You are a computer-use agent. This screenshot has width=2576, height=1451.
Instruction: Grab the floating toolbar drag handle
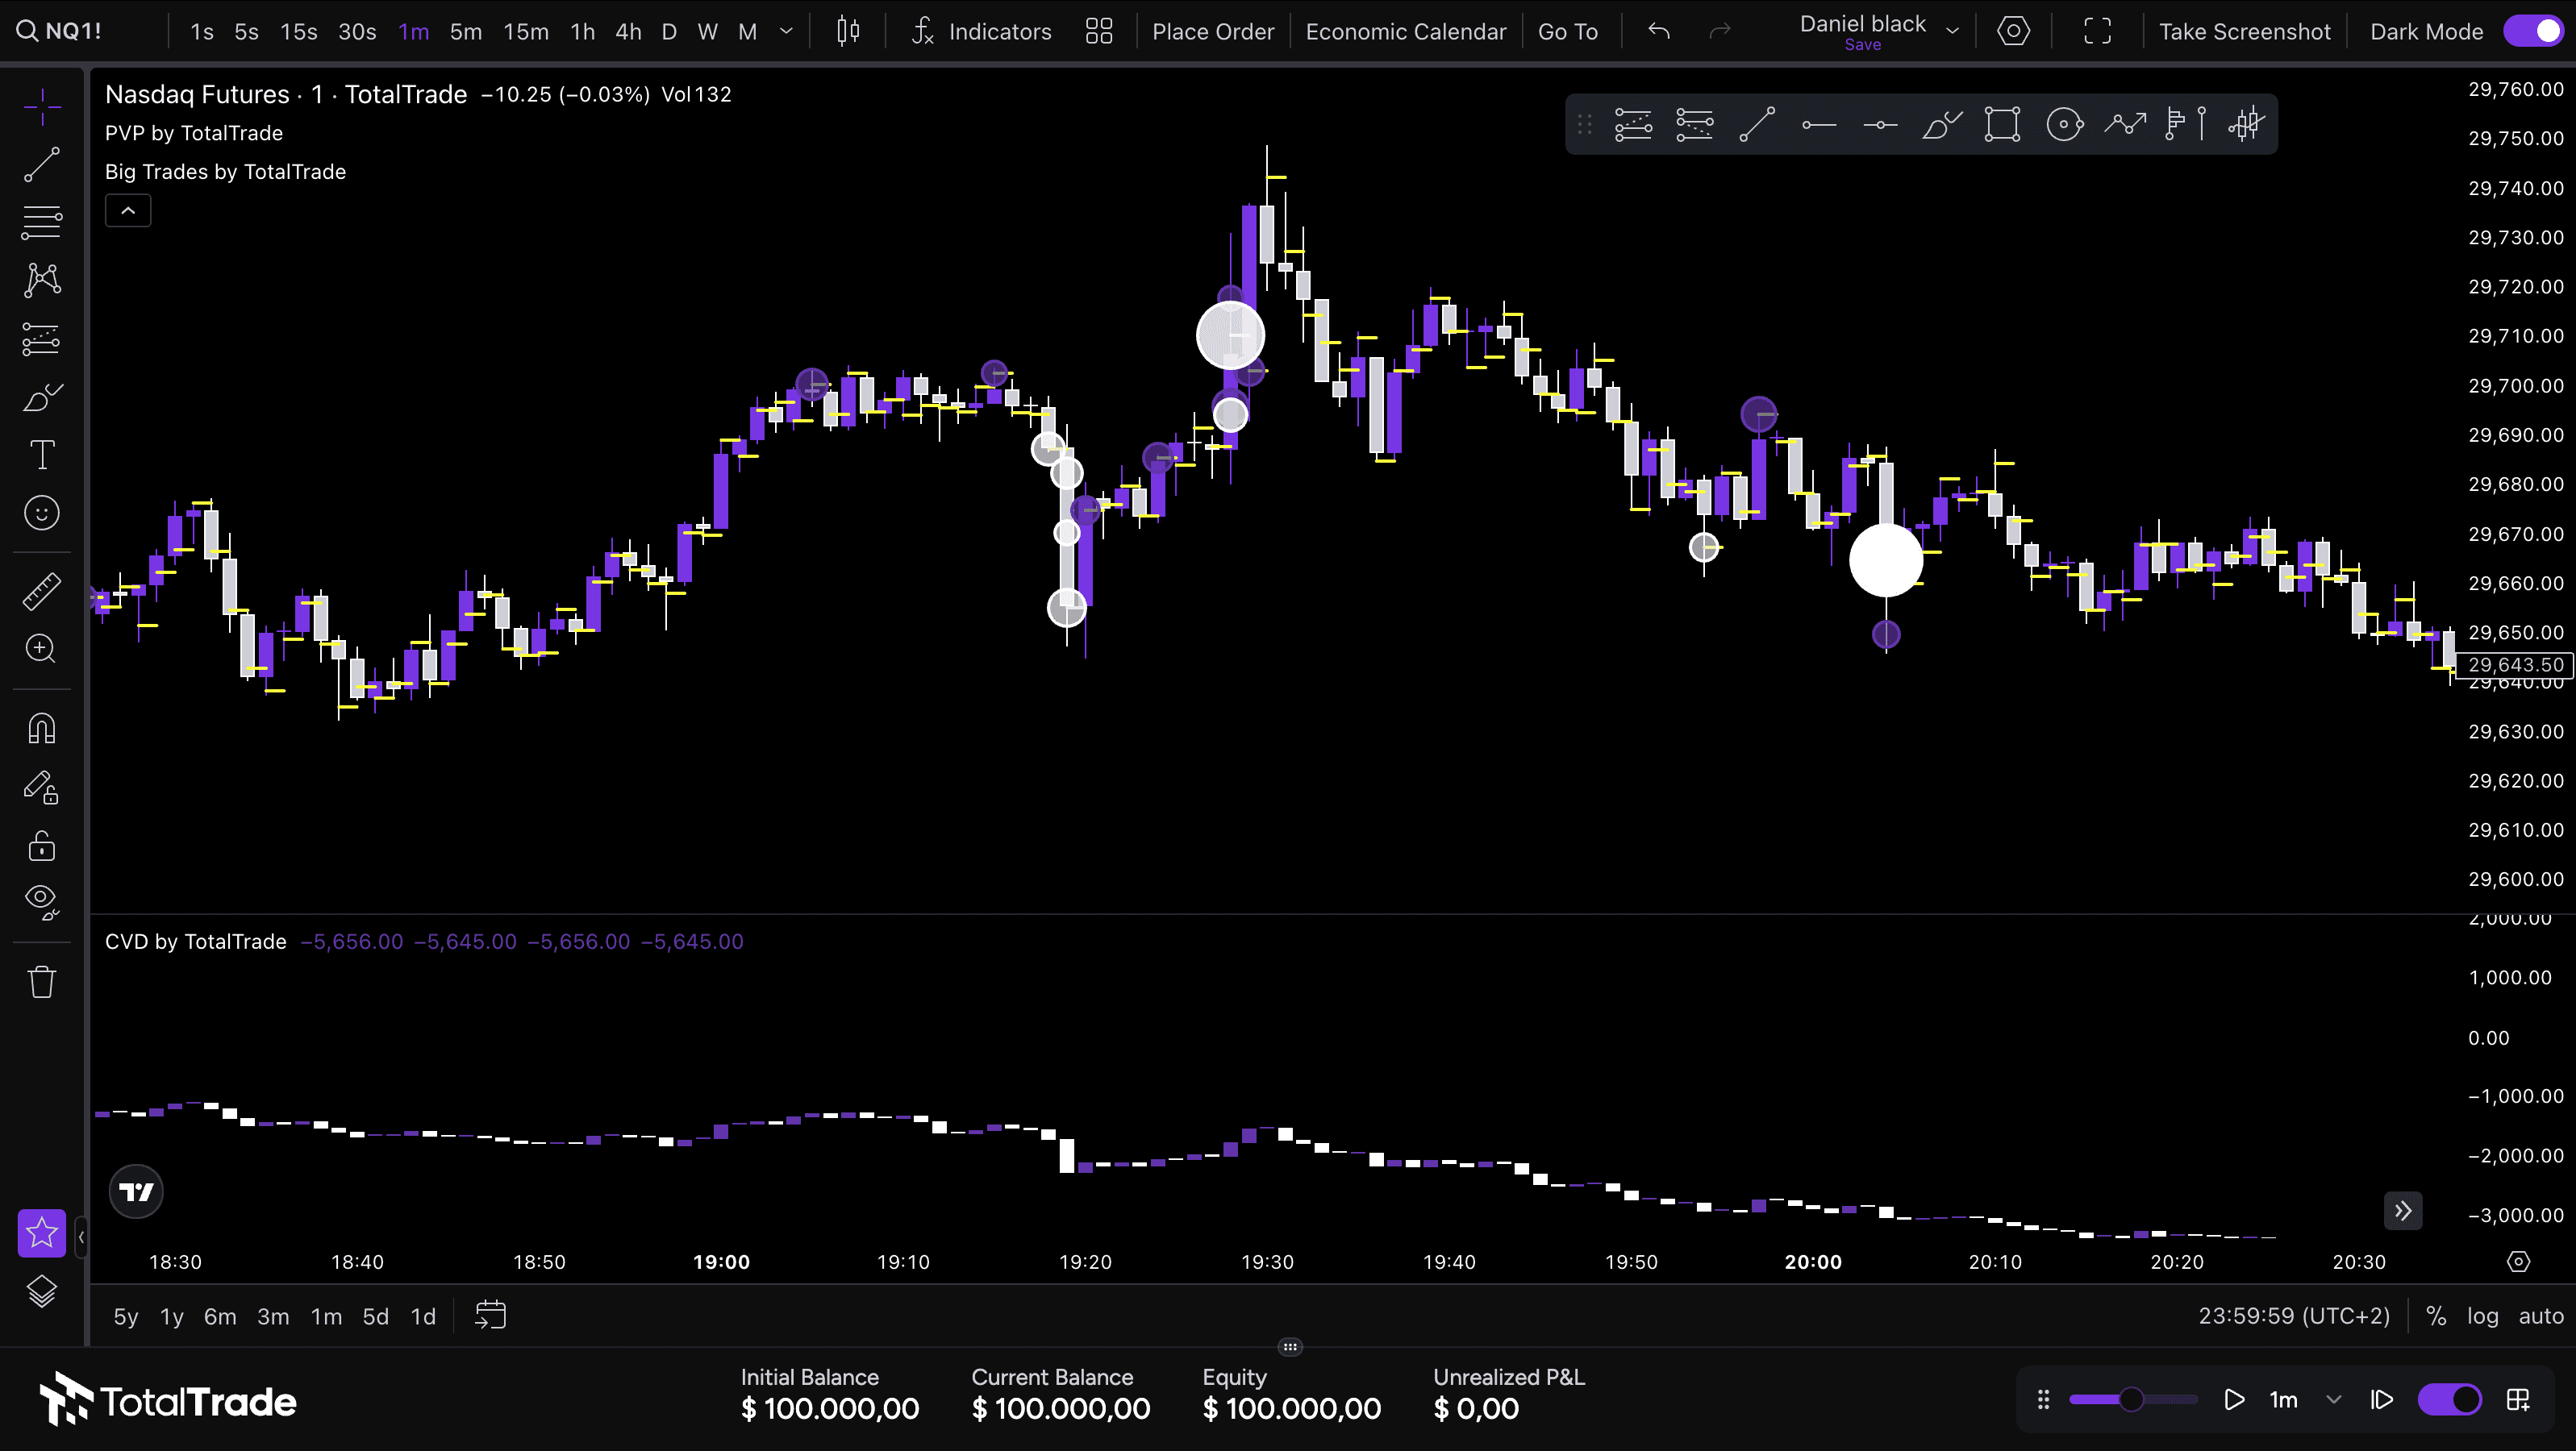[x=1584, y=125]
